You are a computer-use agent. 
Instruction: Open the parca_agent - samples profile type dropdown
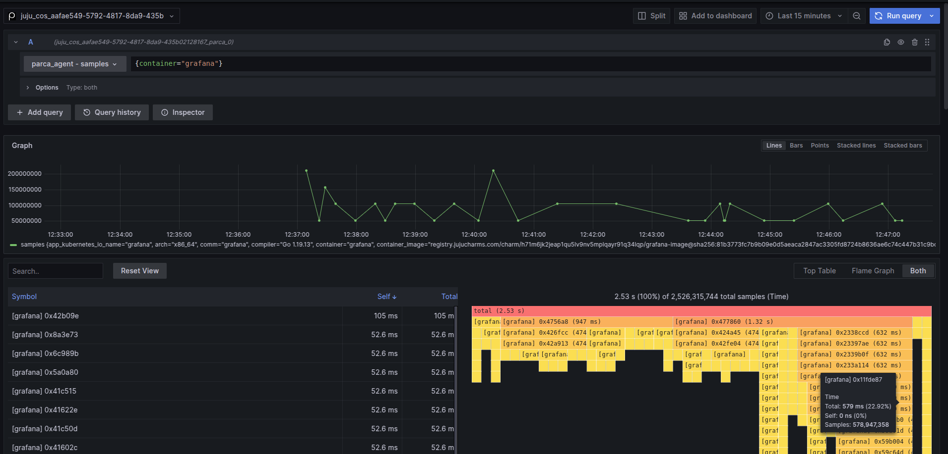tap(75, 64)
